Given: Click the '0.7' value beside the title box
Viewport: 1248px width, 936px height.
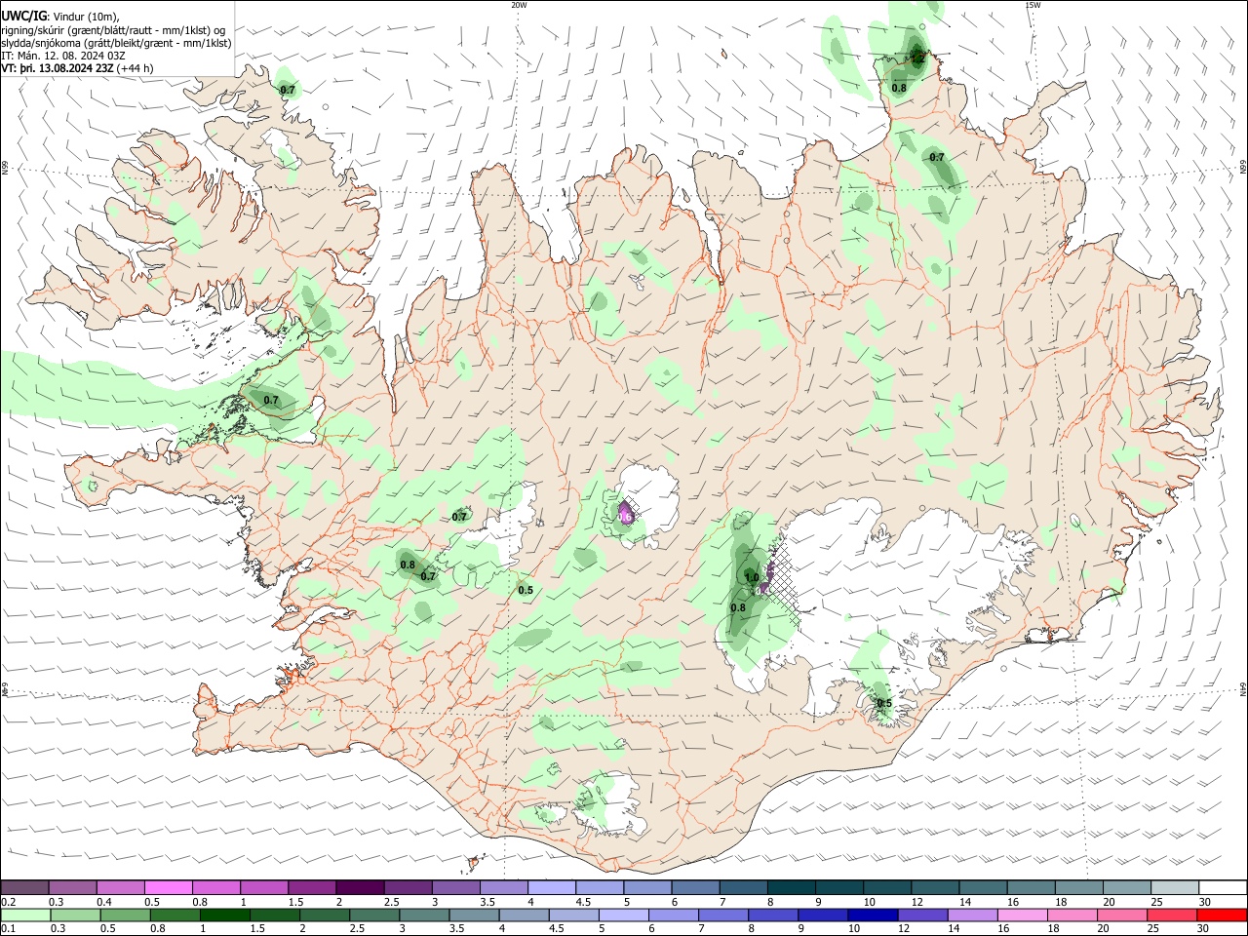Looking at the screenshot, I should coord(288,90).
